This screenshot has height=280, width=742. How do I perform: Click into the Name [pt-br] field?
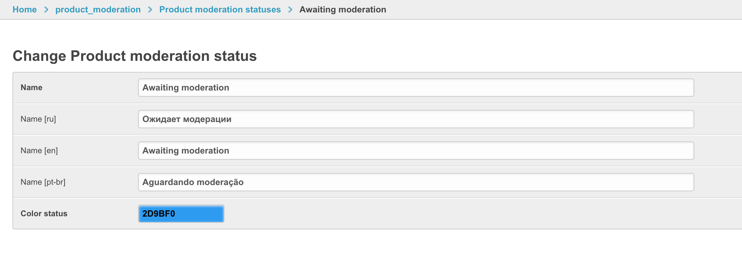(x=416, y=182)
